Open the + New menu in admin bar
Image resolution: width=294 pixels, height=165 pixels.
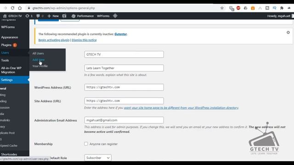point(53,16)
